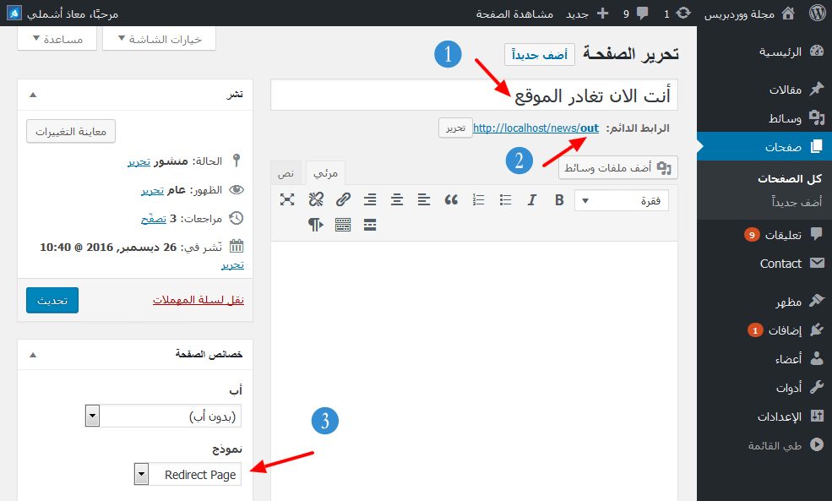Edit the page status link (الحالة)
This screenshot has height=501, width=832.
[x=139, y=161]
